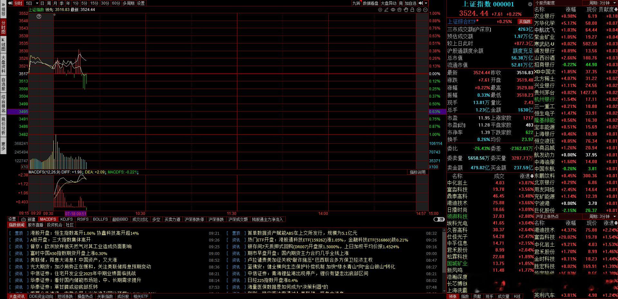Open the gear settings next to 上证指数 000001
This screenshot has height=299, width=618.
[530, 4]
